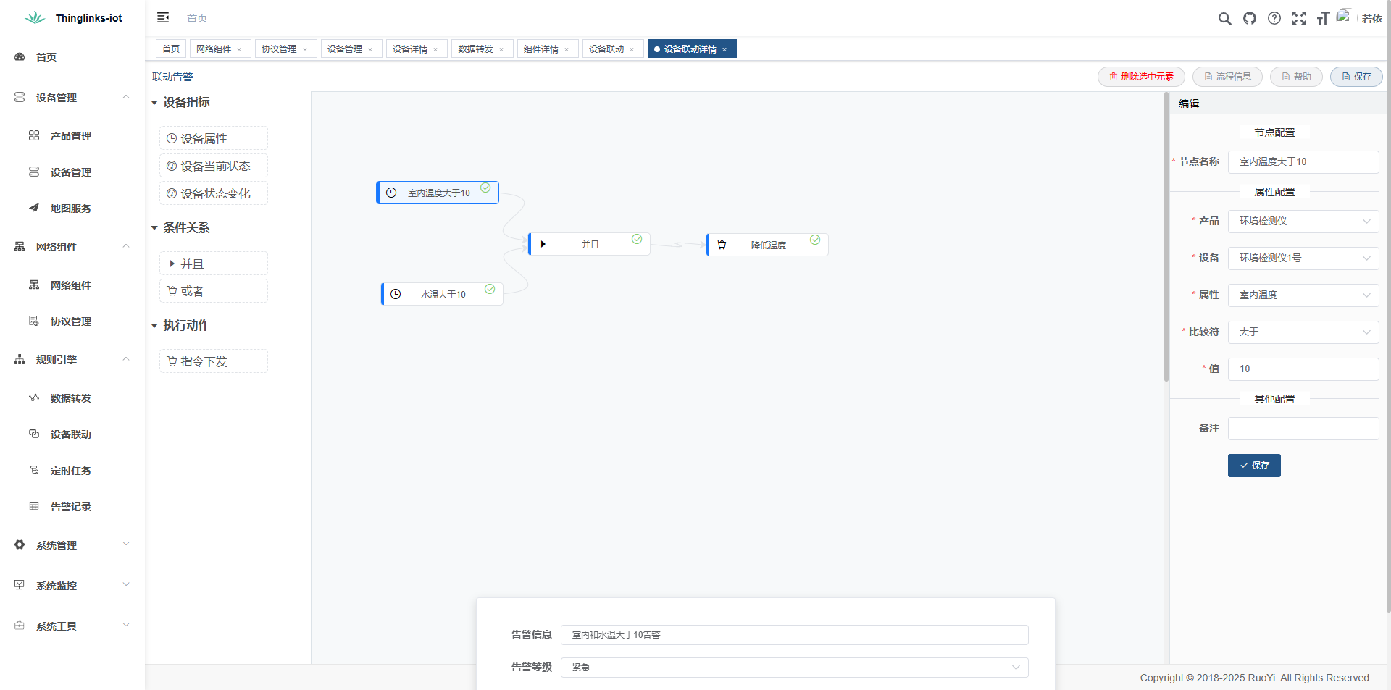1391x690 pixels.
Task: Toggle fullscreen mode icon
Action: point(1299,19)
